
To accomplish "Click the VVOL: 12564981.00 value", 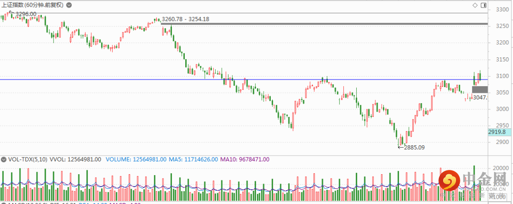I will [75, 160].
